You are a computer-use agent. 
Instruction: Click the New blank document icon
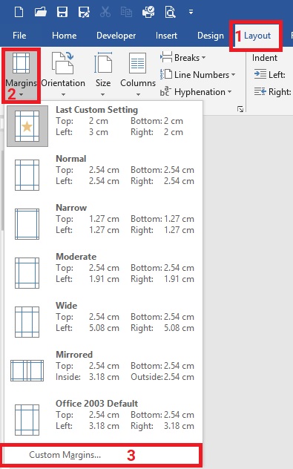[x=19, y=13]
